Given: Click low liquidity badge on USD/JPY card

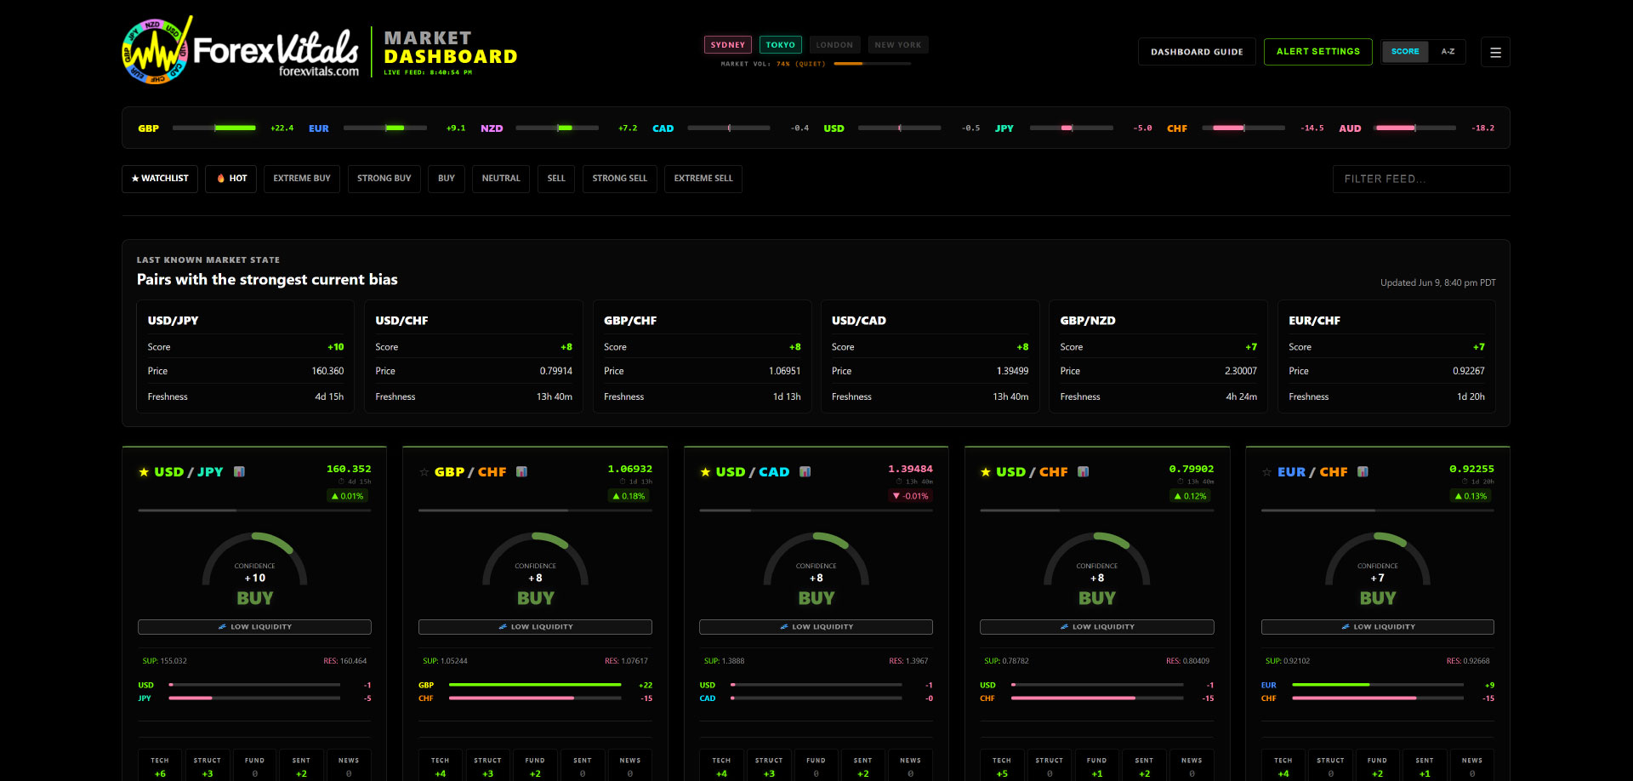Looking at the screenshot, I should [x=254, y=627].
